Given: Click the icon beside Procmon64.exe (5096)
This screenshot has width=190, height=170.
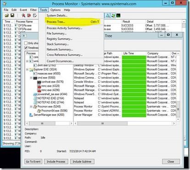Looking at the screenshot, I should 39,111.
